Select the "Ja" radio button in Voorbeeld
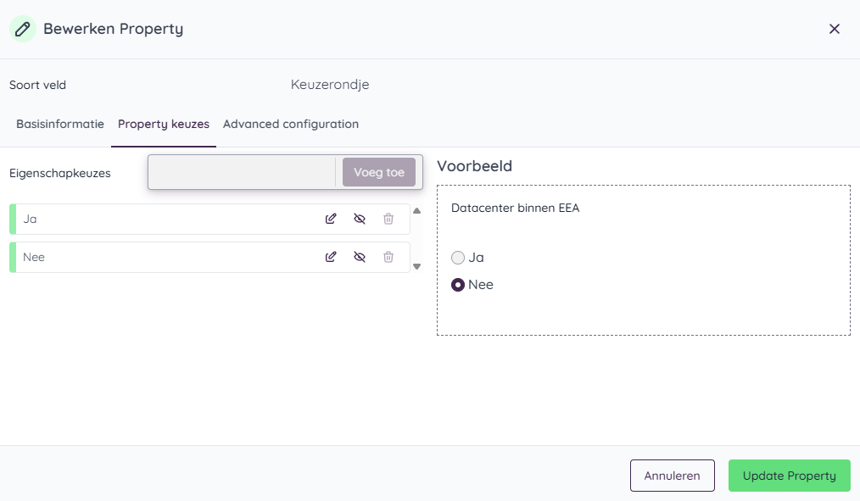The height and width of the screenshot is (501, 860). click(458, 257)
